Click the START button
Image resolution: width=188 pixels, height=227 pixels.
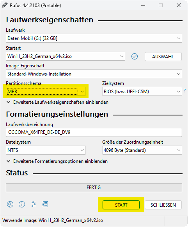tap(121, 205)
